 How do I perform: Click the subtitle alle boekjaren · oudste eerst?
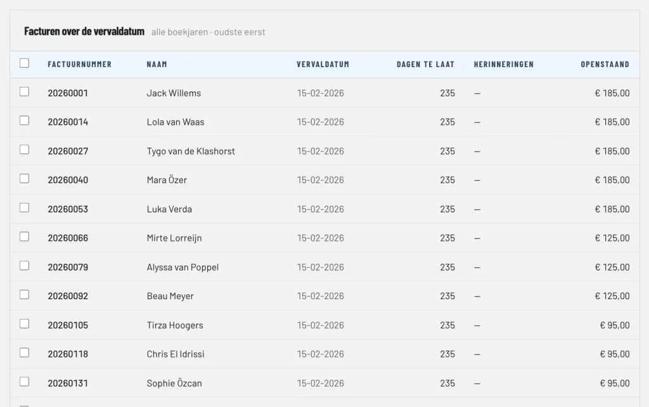208,32
